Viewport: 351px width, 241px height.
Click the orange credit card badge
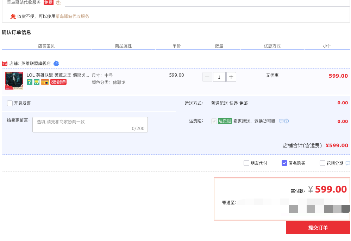[x=45, y=82]
